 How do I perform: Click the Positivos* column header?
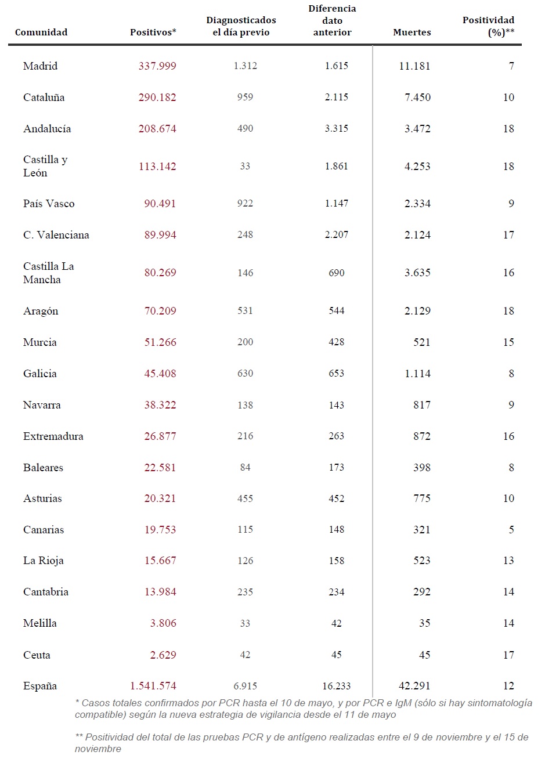point(153,32)
